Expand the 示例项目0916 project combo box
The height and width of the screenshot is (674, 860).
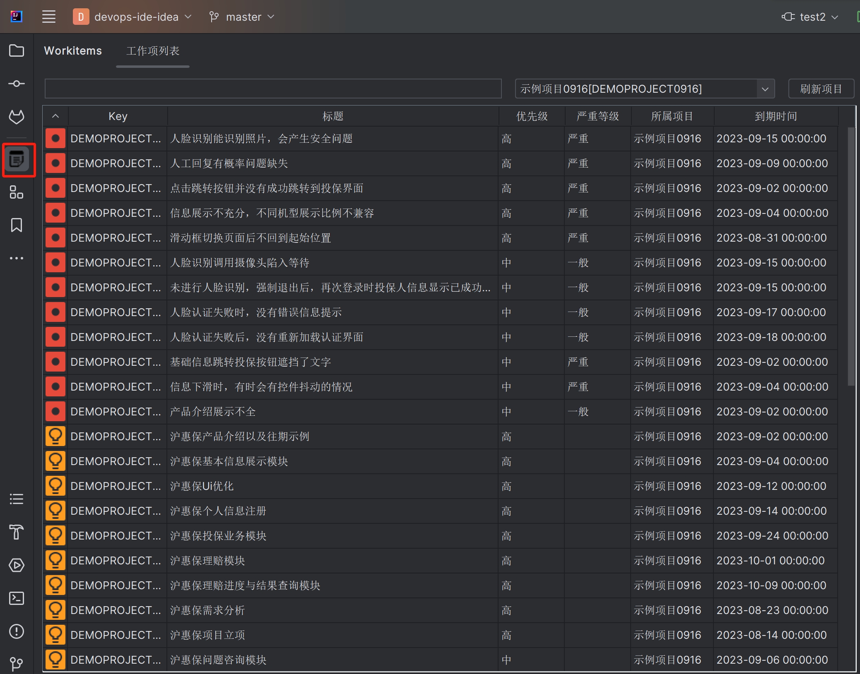point(765,89)
